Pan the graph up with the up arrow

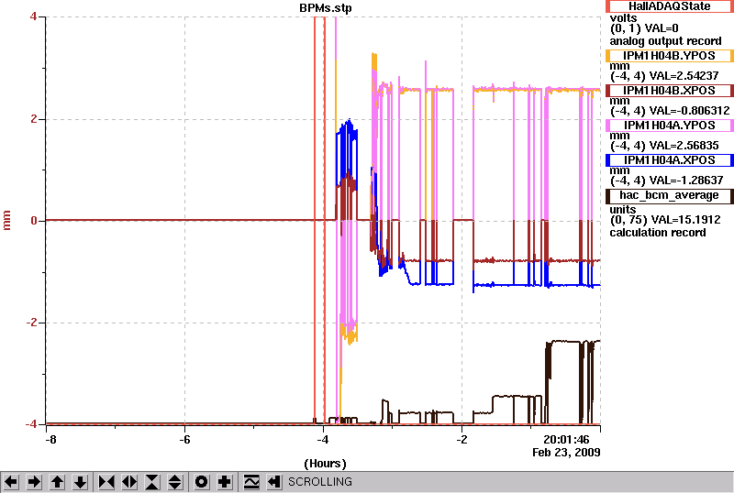[x=57, y=482]
